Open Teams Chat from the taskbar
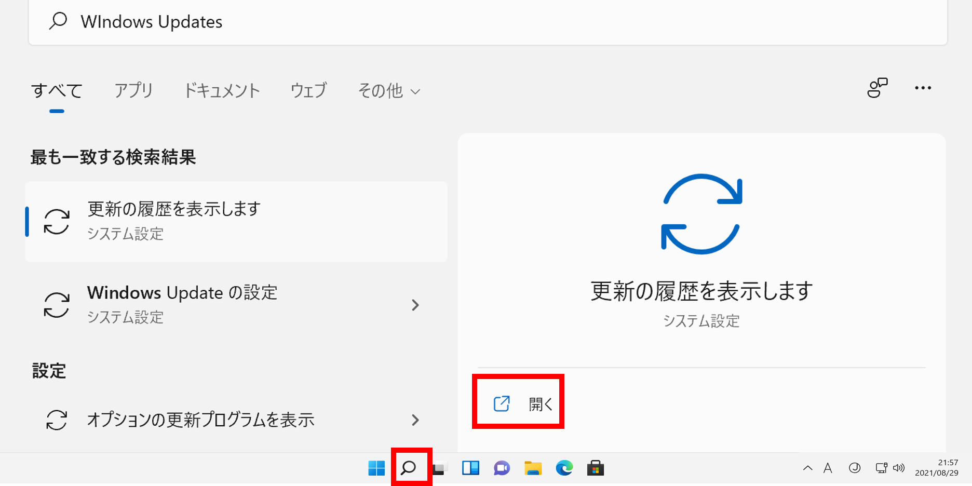The height and width of the screenshot is (486, 972). [502, 468]
